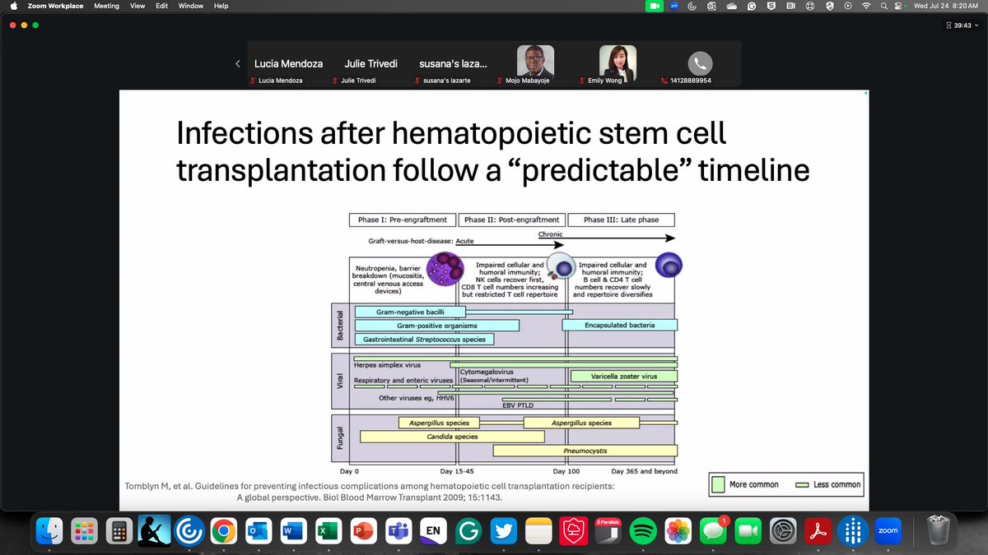Open the Edit menu
The height and width of the screenshot is (555, 988).
[161, 6]
